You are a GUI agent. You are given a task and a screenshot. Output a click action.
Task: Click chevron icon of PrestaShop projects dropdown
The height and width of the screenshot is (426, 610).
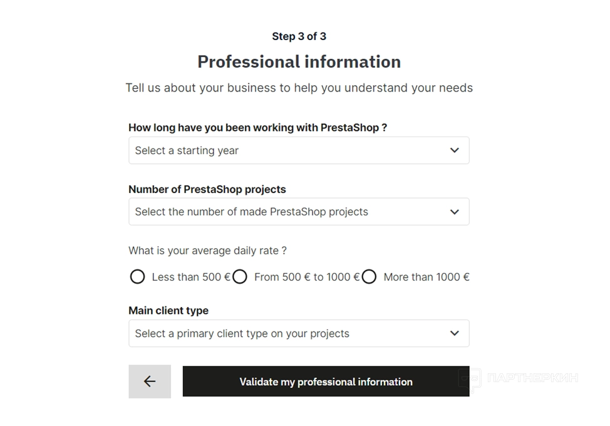[455, 212]
